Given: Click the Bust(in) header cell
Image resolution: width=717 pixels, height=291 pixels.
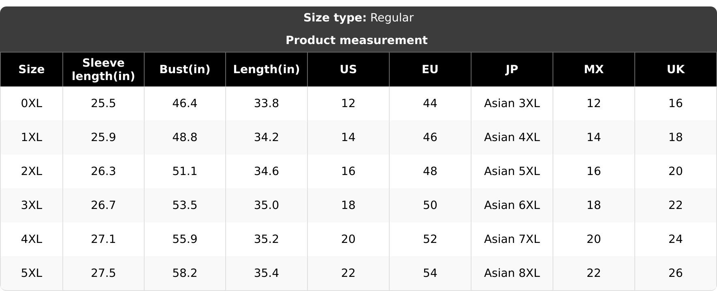Looking at the screenshot, I should tap(185, 69).
